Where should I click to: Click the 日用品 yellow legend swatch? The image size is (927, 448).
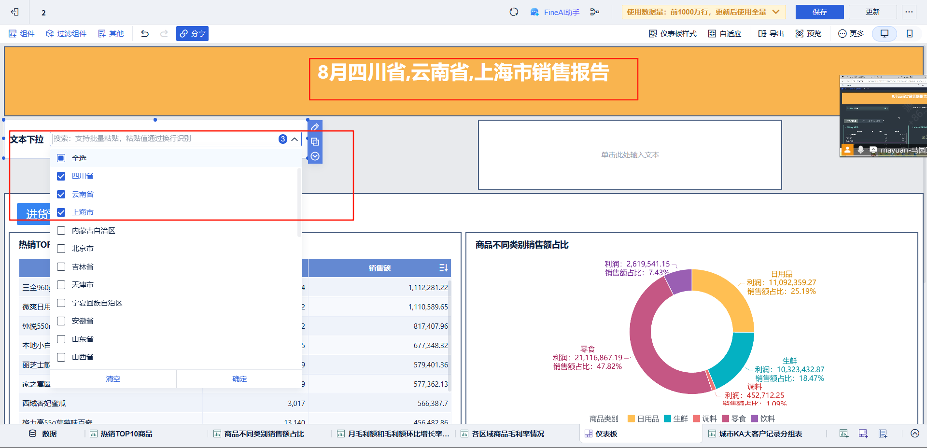click(x=631, y=419)
